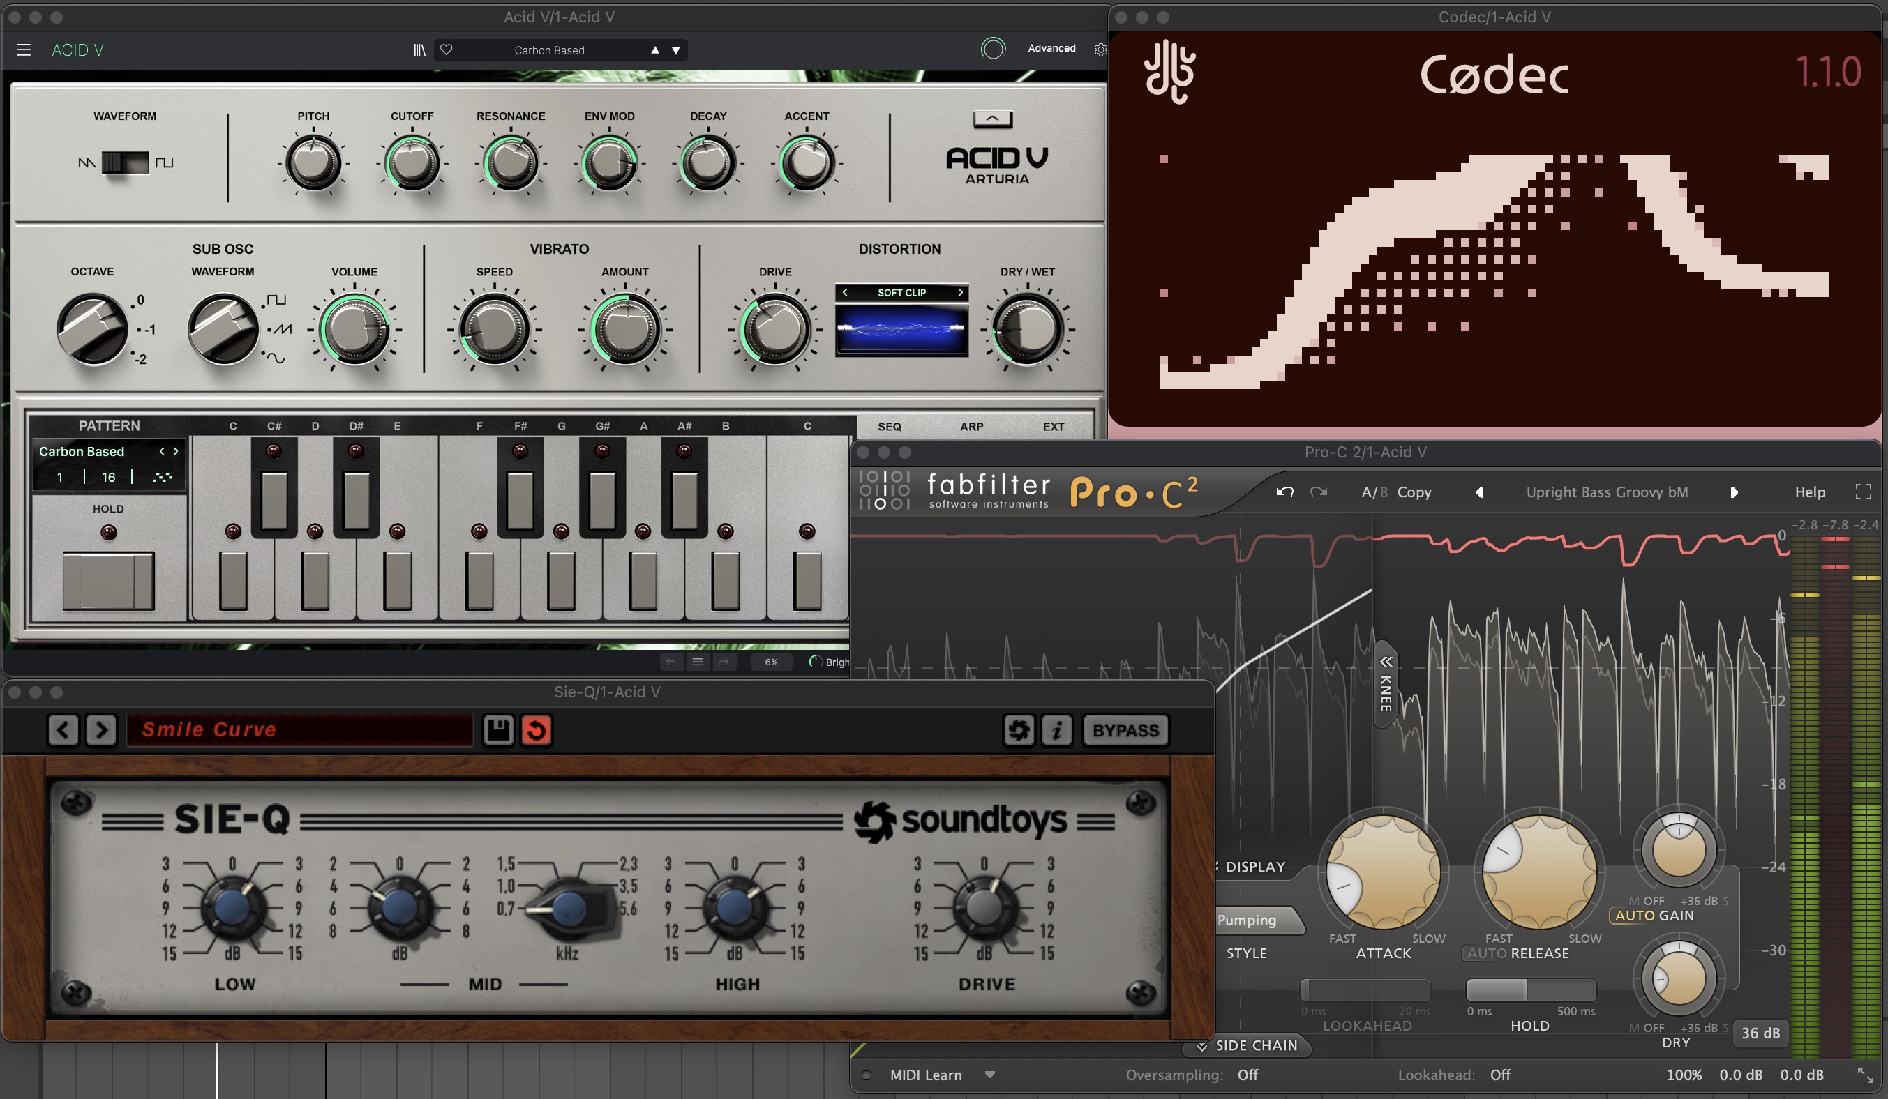Select next distortion type after SOFT CLIP
Viewport: 1888px width, 1099px height.
click(x=960, y=293)
